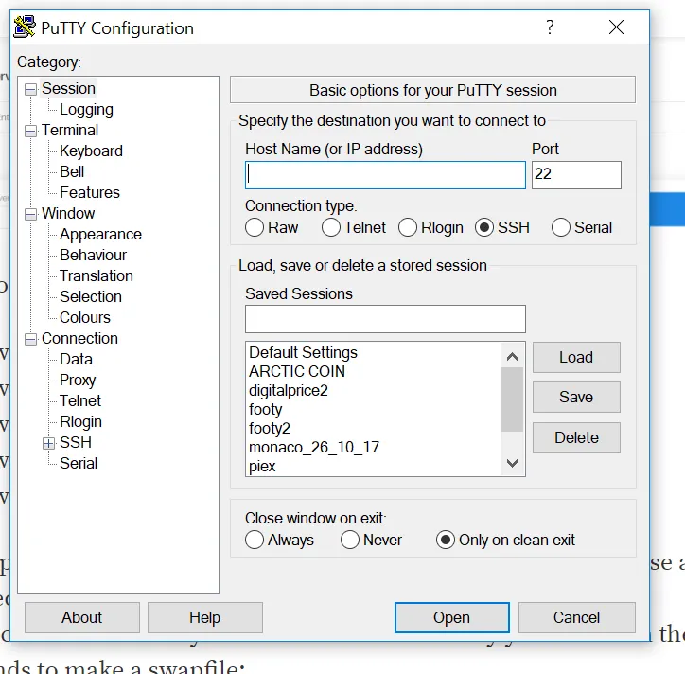Open the Terminal category

coord(70,130)
